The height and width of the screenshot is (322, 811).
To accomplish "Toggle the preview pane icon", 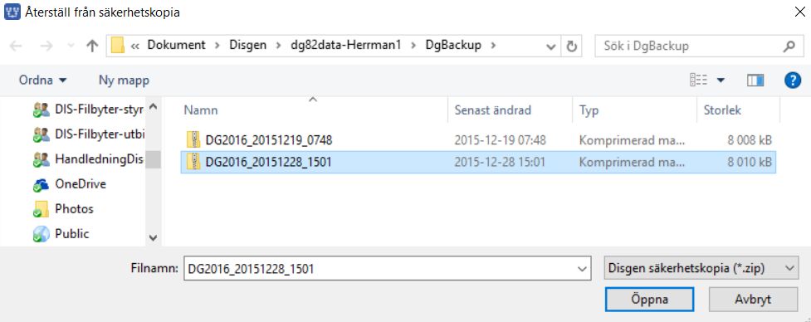I will (x=755, y=80).
